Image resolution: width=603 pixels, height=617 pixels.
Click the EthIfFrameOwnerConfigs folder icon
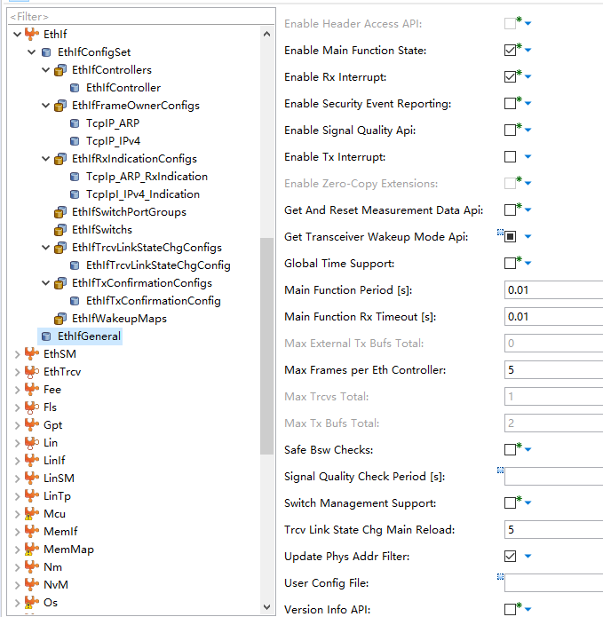[x=60, y=106]
